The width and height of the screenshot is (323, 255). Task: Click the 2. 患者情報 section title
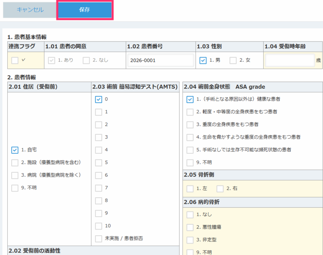pos(22,77)
